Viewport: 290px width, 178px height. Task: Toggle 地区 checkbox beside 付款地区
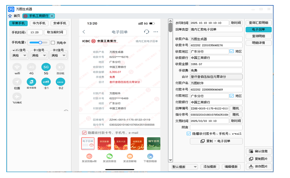231,96
